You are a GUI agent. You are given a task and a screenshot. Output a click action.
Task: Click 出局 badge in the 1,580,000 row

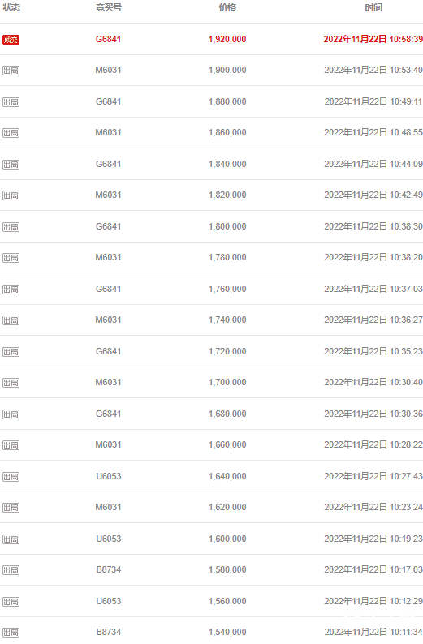(x=11, y=570)
